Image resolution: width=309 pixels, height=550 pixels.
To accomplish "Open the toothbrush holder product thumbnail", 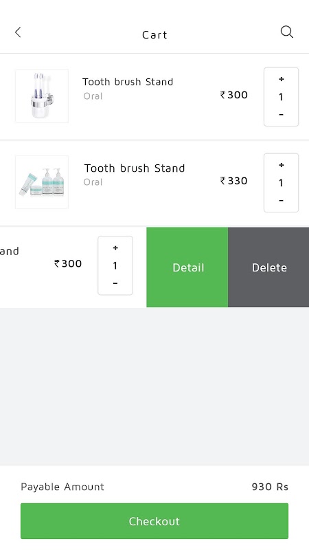I will 42,96.
